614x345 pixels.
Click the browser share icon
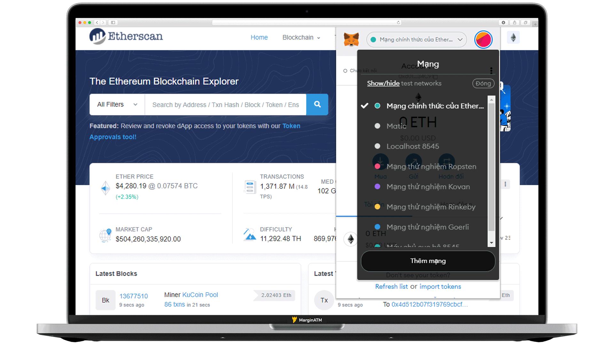515,23
